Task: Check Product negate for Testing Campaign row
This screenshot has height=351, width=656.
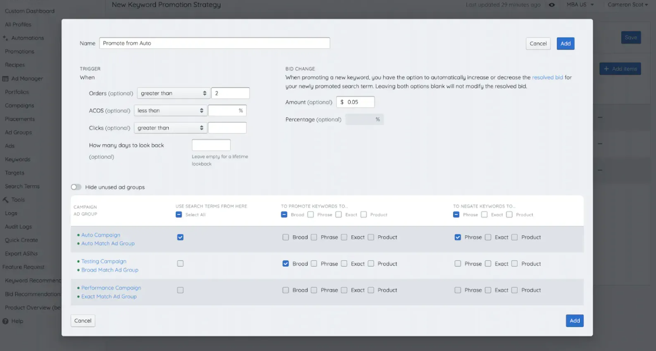Action: (x=515, y=264)
